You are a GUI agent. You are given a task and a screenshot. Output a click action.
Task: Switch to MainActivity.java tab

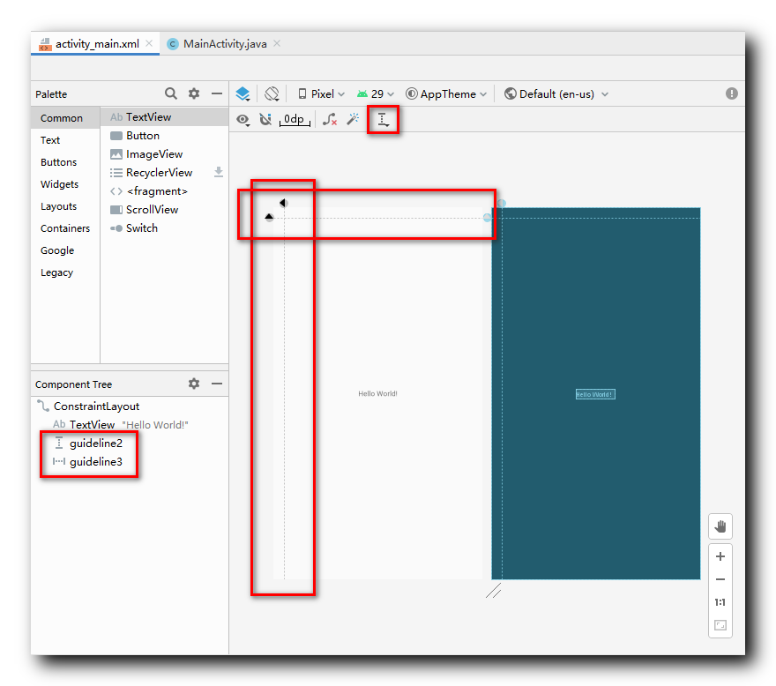225,43
